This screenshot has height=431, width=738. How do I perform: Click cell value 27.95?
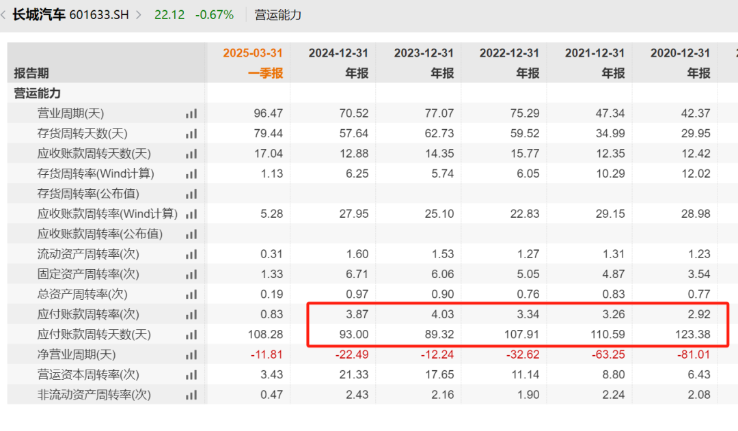(354, 214)
